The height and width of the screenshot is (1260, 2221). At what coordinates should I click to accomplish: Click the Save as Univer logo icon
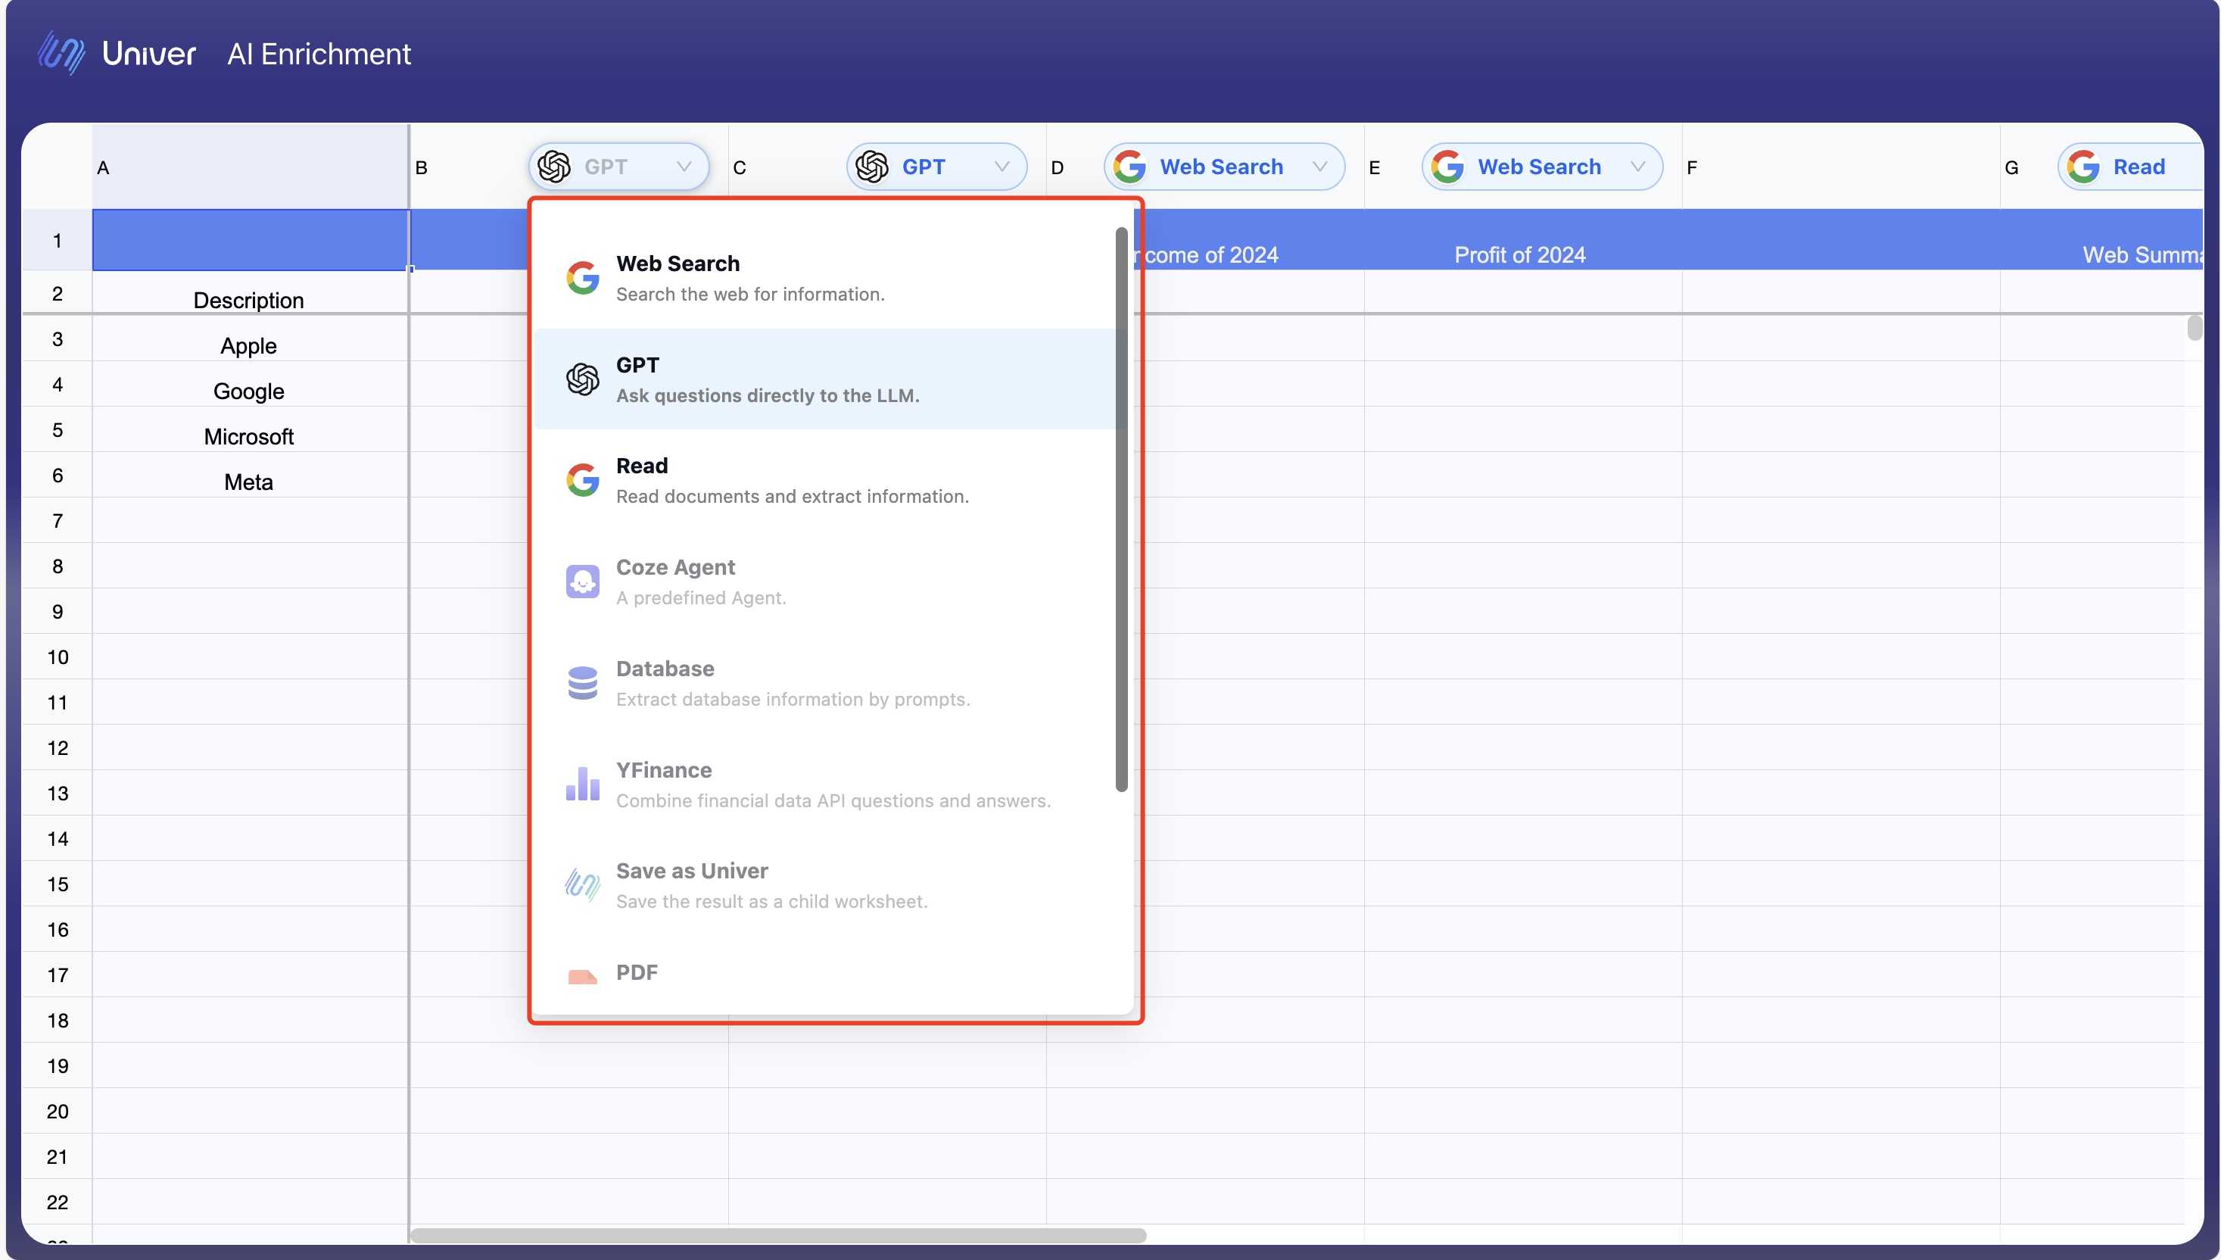coord(583,885)
